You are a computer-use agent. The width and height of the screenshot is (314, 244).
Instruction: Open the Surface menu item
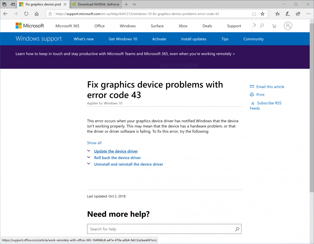pos(157,26)
